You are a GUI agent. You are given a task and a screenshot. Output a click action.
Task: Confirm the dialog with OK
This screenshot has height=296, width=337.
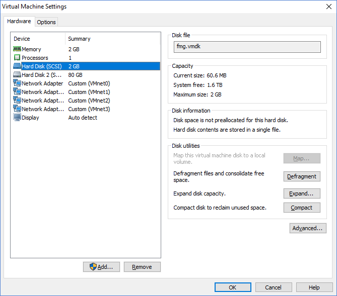pyautogui.click(x=233, y=287)
